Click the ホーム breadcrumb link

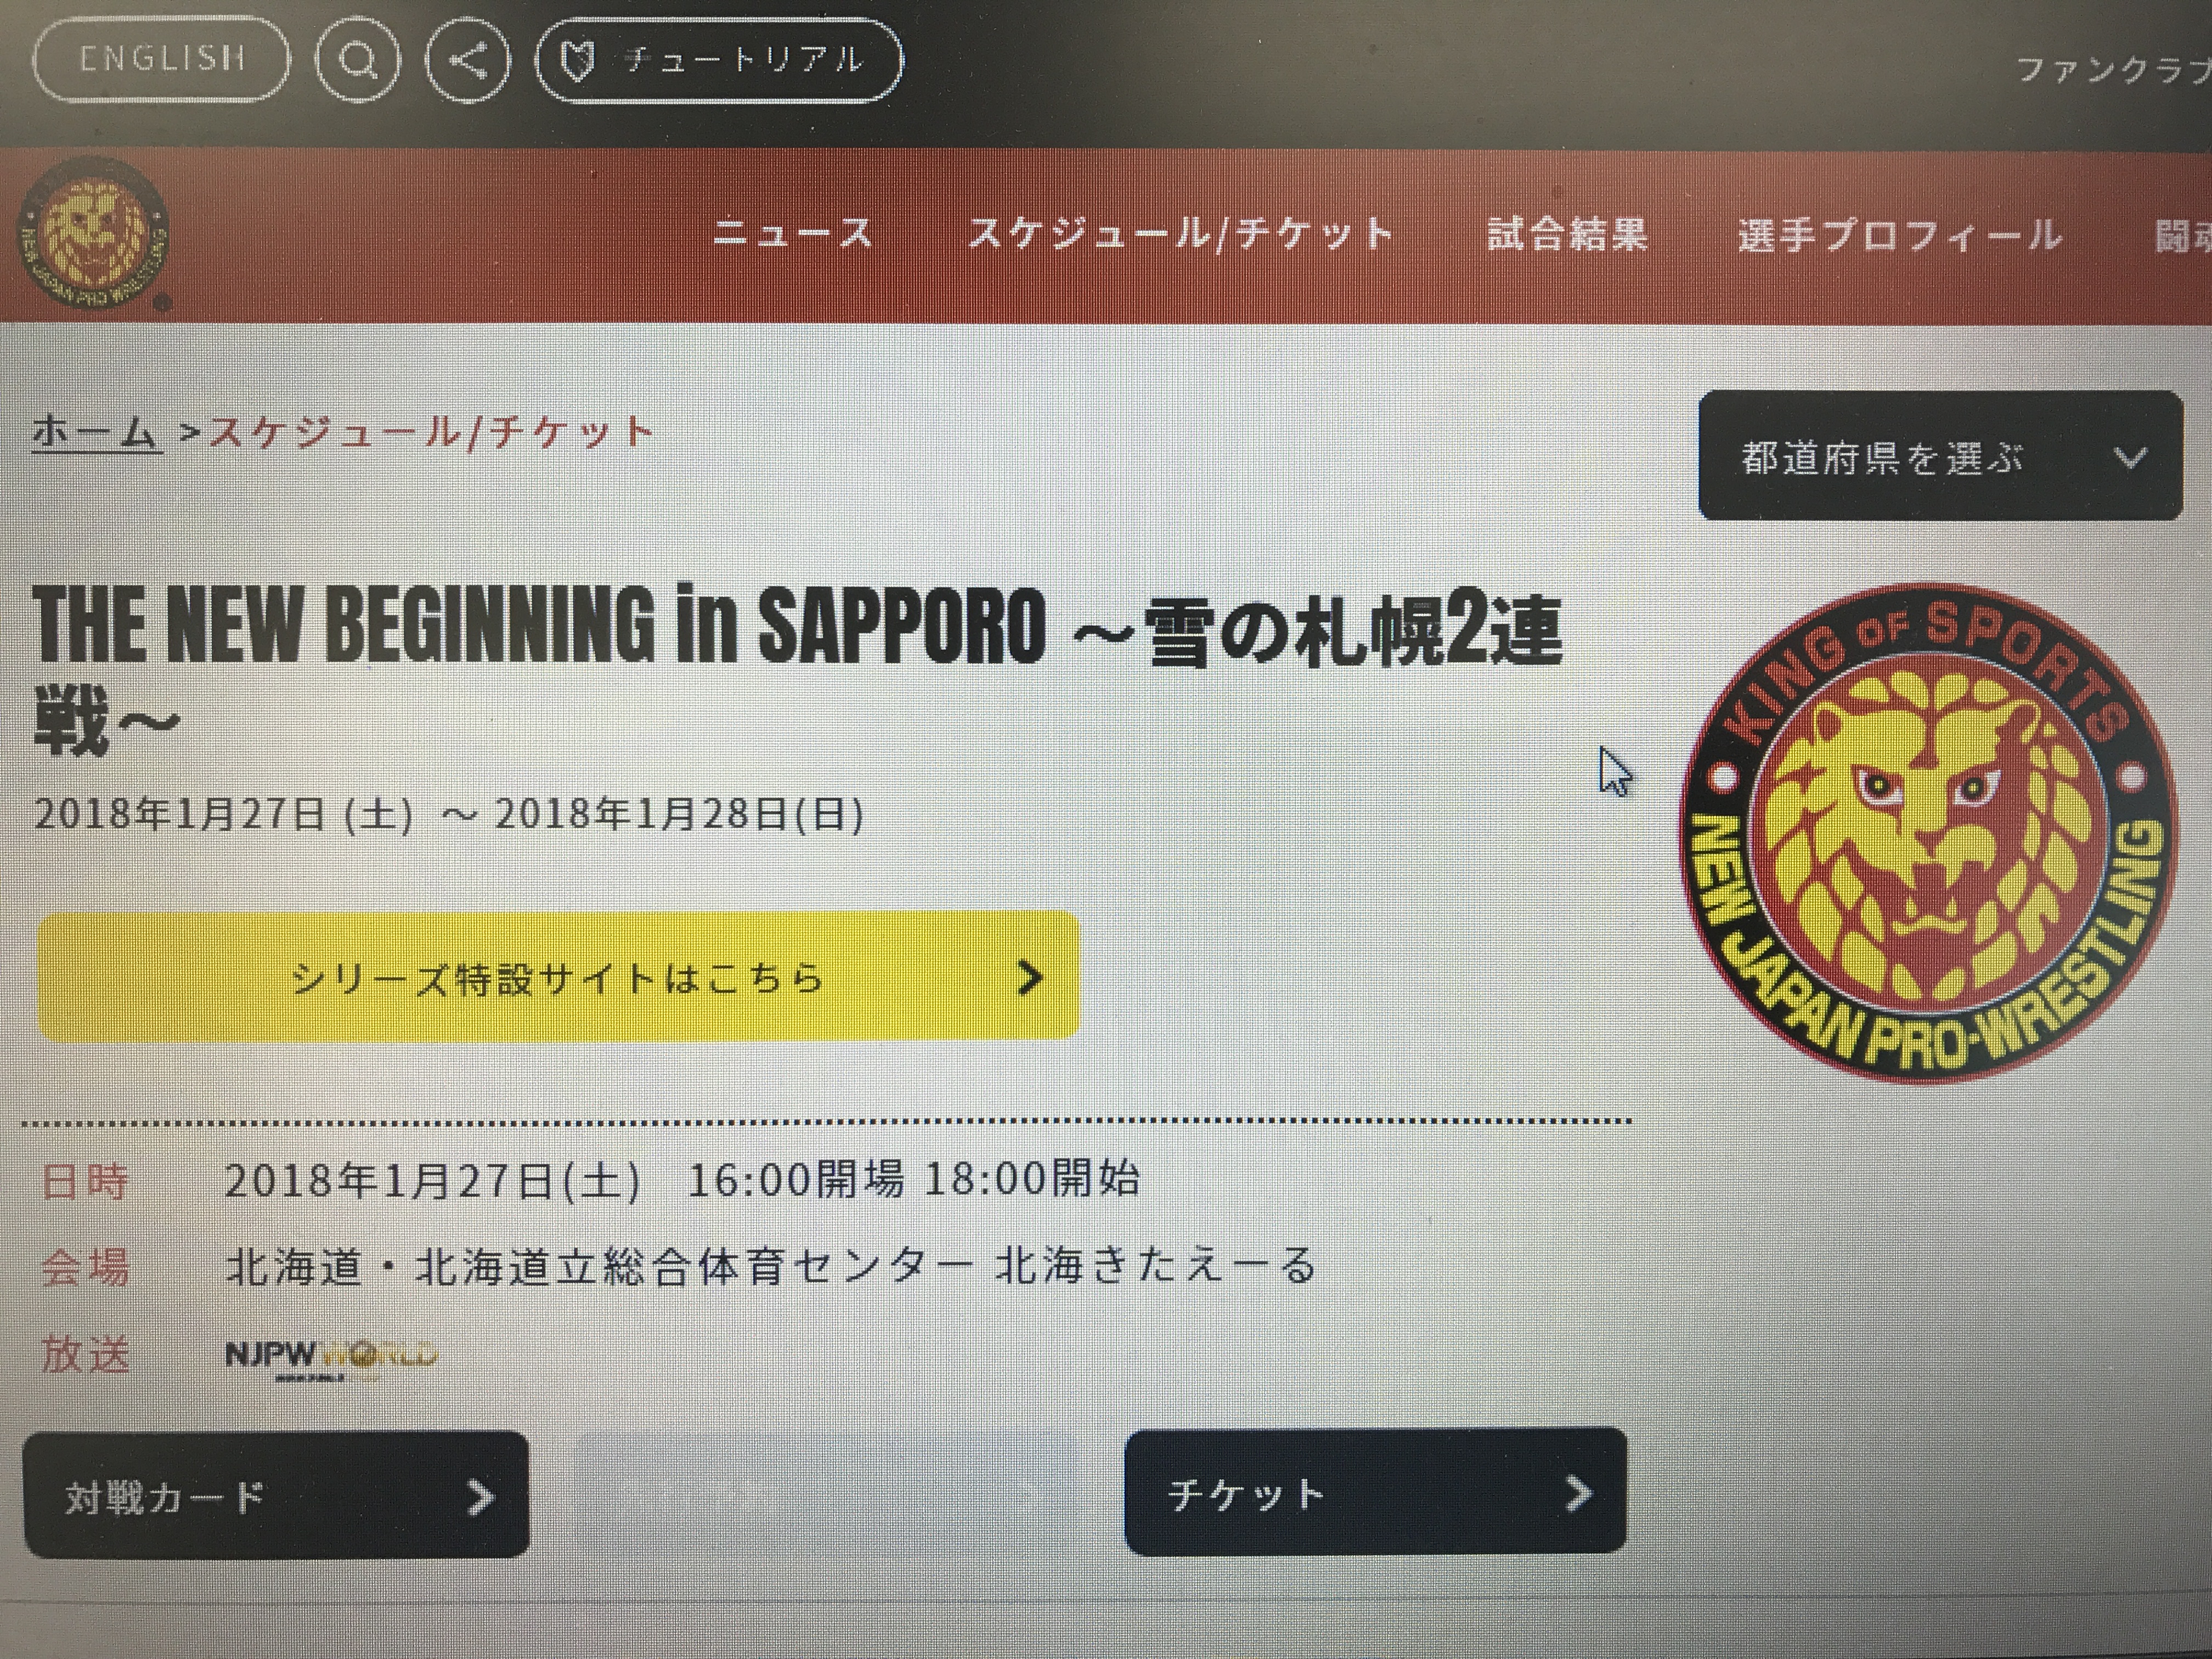(97, 433)
